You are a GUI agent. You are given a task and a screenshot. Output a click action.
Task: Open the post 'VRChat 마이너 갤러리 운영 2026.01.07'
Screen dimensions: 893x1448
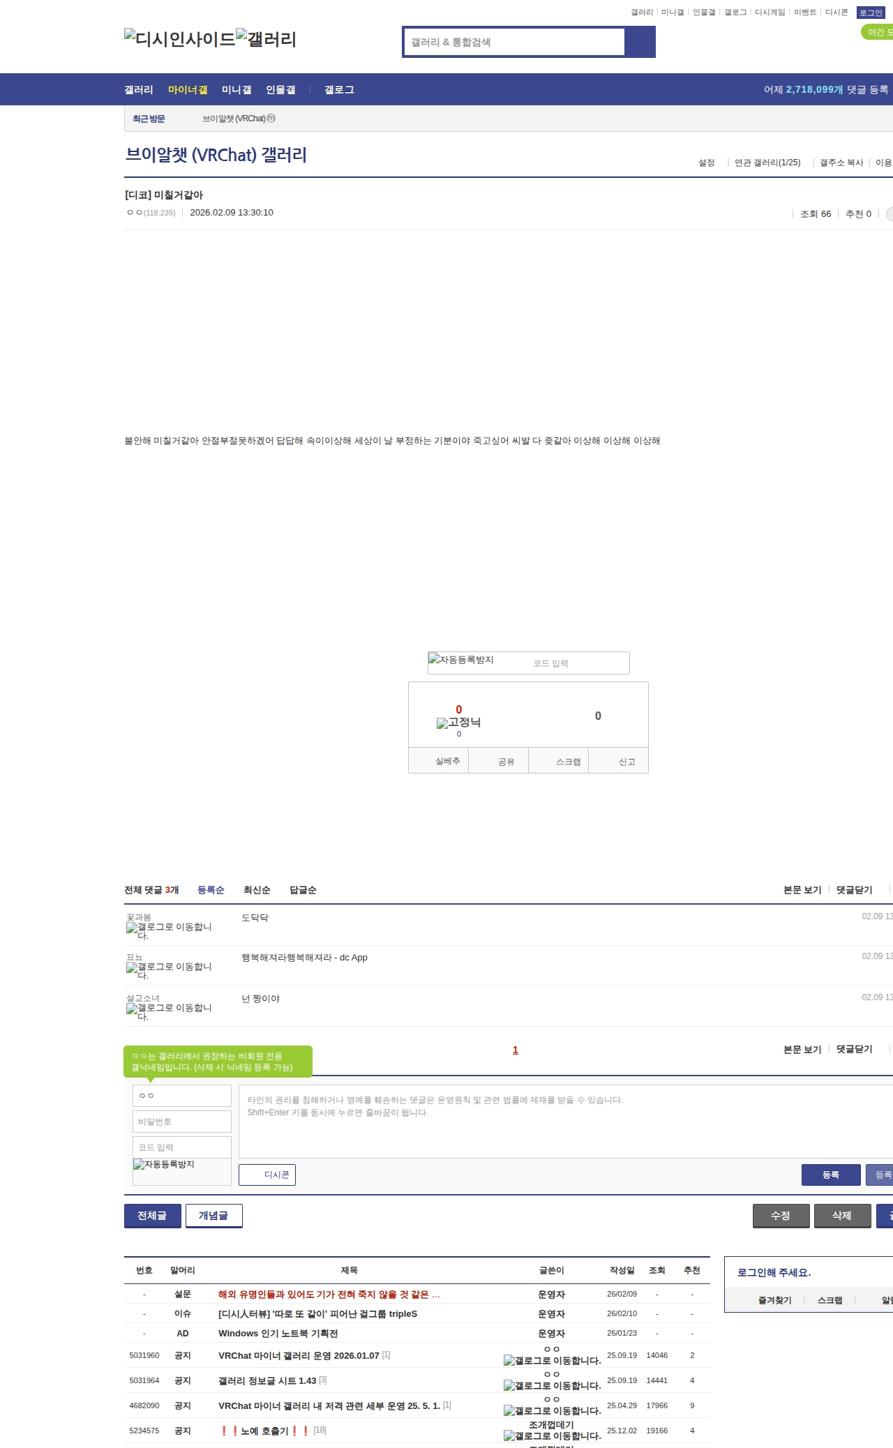click(299, 1355)
